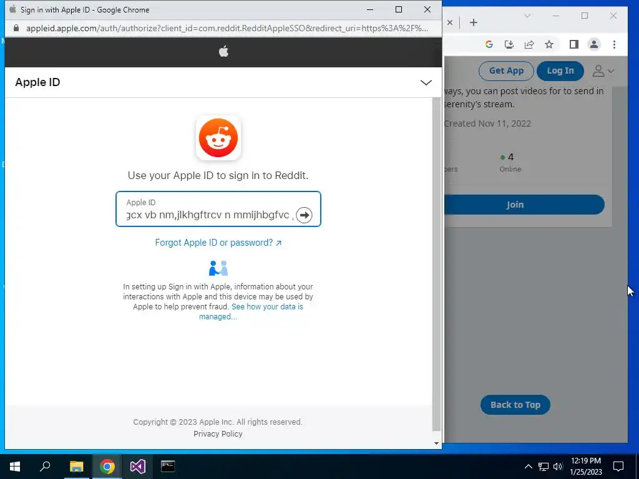Click the popup window URL text

[227, 28]
